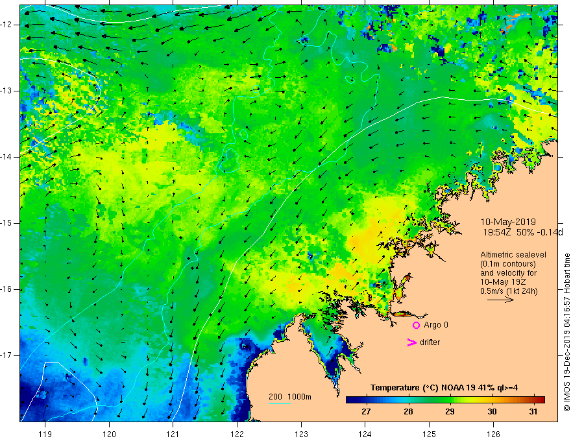The width and height of the screenshot is (571, 441).
Task: Click the longitude axis label 123
Action: [301, 434]
